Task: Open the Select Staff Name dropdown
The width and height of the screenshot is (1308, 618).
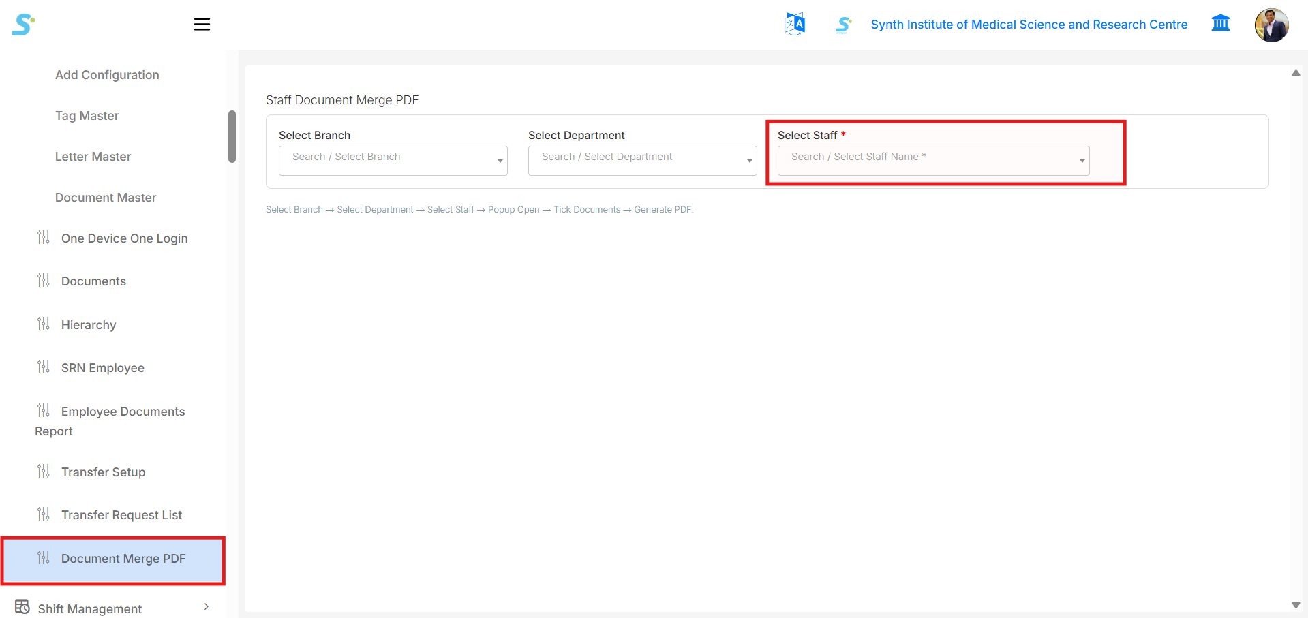Action: [934, 161]
